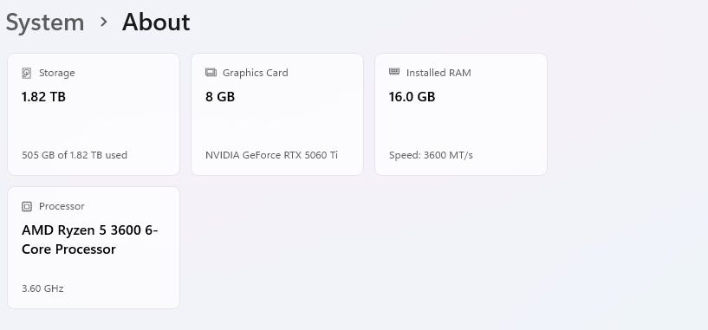Click the breadcrumb chevron separator
Viewport: 708px width, 330px height.
[x=103, y=21]
